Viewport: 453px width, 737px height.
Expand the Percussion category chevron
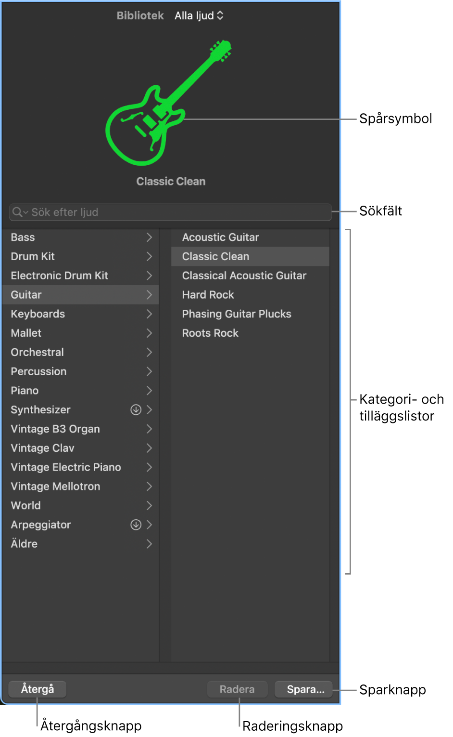(x=149, y=372)
